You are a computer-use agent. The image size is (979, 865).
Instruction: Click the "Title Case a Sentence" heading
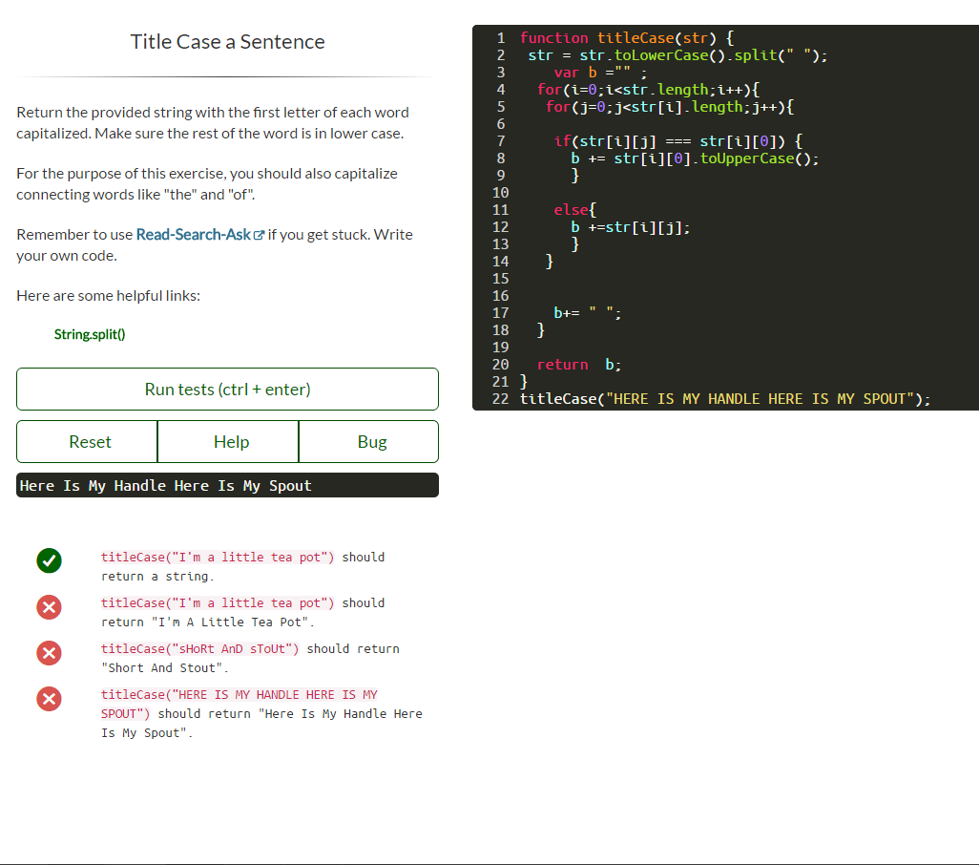(227, 41)
